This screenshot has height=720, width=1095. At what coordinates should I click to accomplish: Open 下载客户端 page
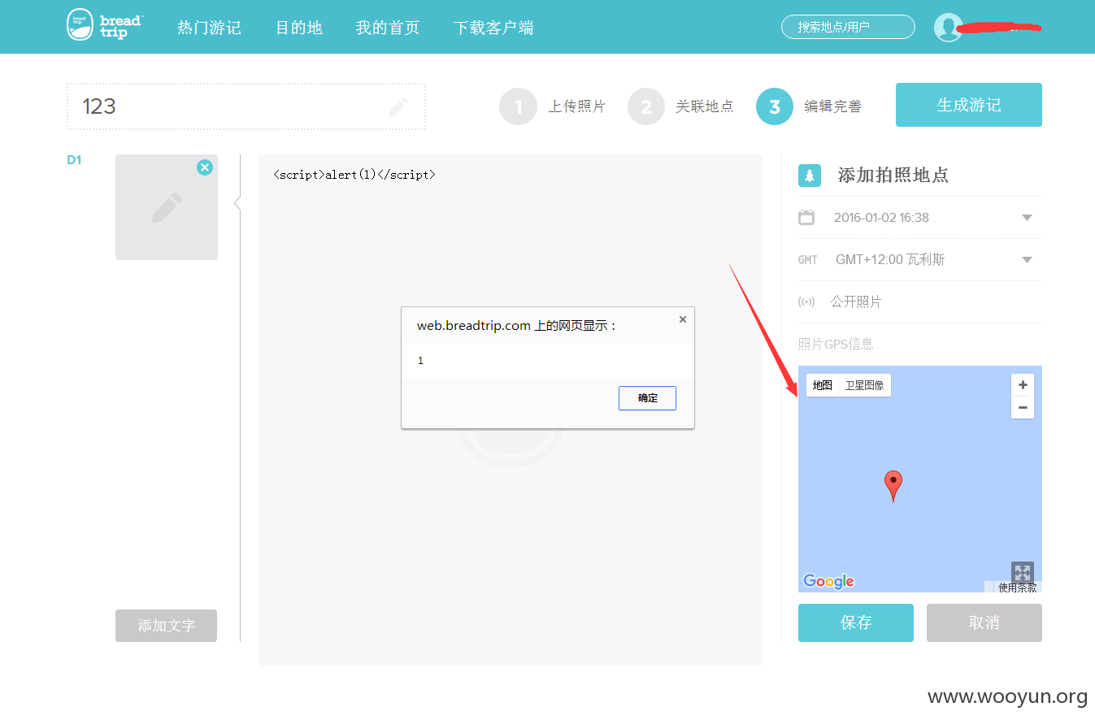pos(493,28)
